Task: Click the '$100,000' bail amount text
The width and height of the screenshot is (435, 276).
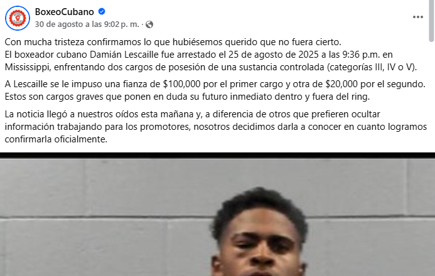Action: coord(181,84)
